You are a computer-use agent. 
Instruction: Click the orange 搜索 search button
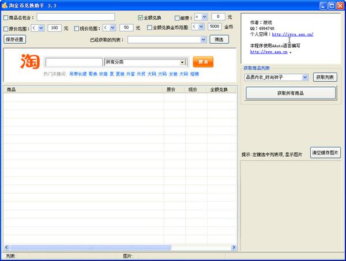[202, 62]
